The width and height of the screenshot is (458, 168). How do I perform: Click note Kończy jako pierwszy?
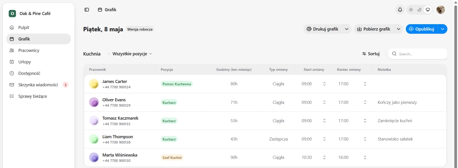click(x=397, y=102)
